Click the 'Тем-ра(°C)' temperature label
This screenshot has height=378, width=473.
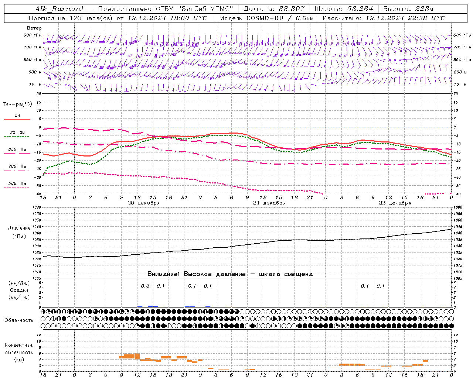tap(17, 104)
